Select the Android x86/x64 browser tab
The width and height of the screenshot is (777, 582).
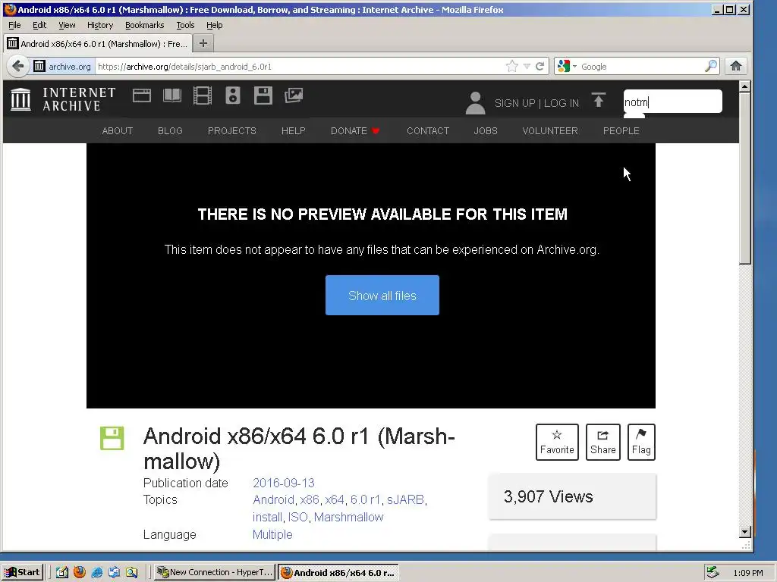tap(97, 43)
